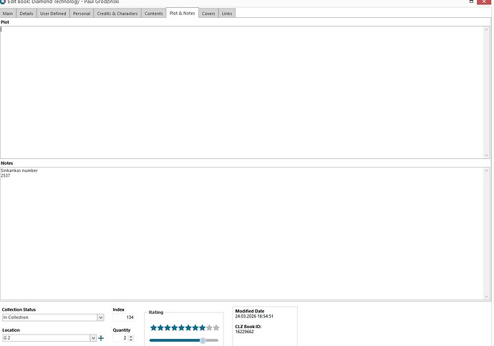The image size is (494, 346).
Task: Click Plot scrollbar down arrow
Action: [486, 155]
